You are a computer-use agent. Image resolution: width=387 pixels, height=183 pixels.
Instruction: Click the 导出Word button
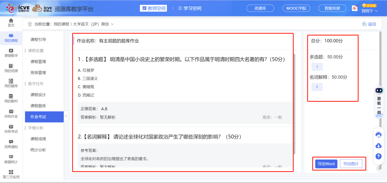pos(326,164)
